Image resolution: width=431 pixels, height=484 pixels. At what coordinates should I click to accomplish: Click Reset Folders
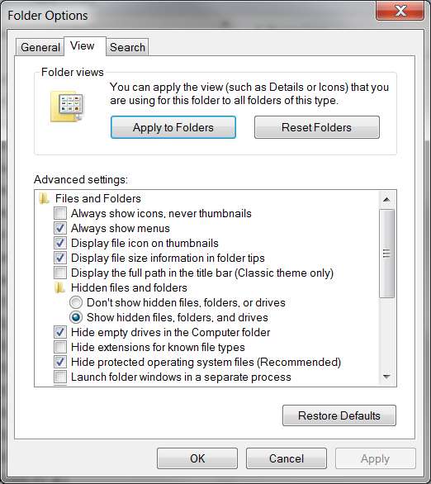(317, 127)
